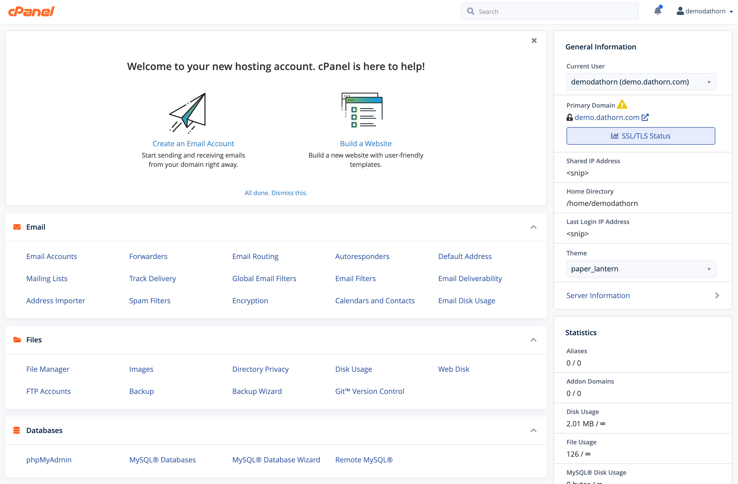Viewport: 738px width, 484px height.
Task: Open MySQL Database Wizard
Action: (276, 459)
